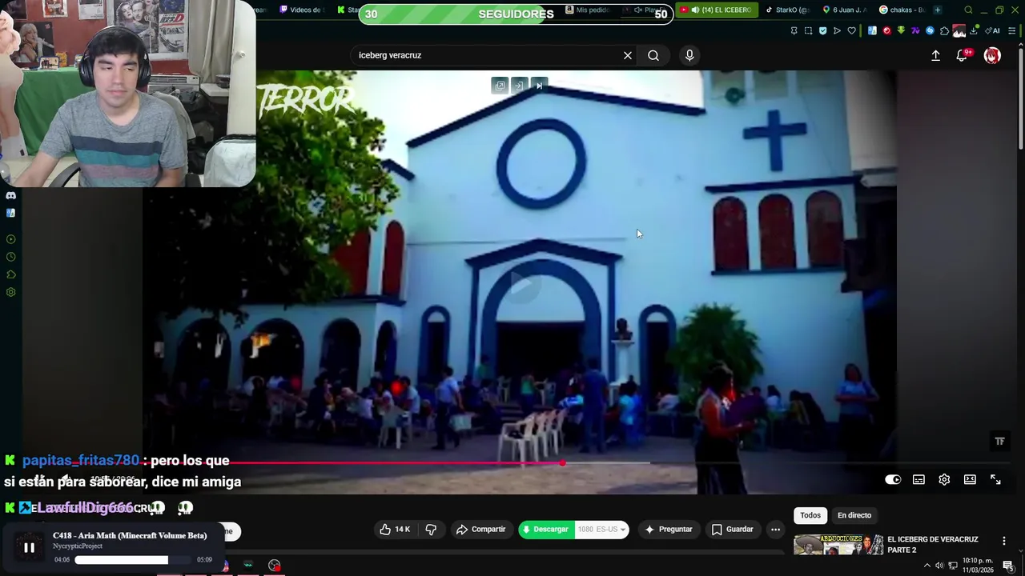Image resolution: width=1025 pixels, height=576 pixels.
Task: Like the video with 14 K likes
Action: tap(395, 530)
